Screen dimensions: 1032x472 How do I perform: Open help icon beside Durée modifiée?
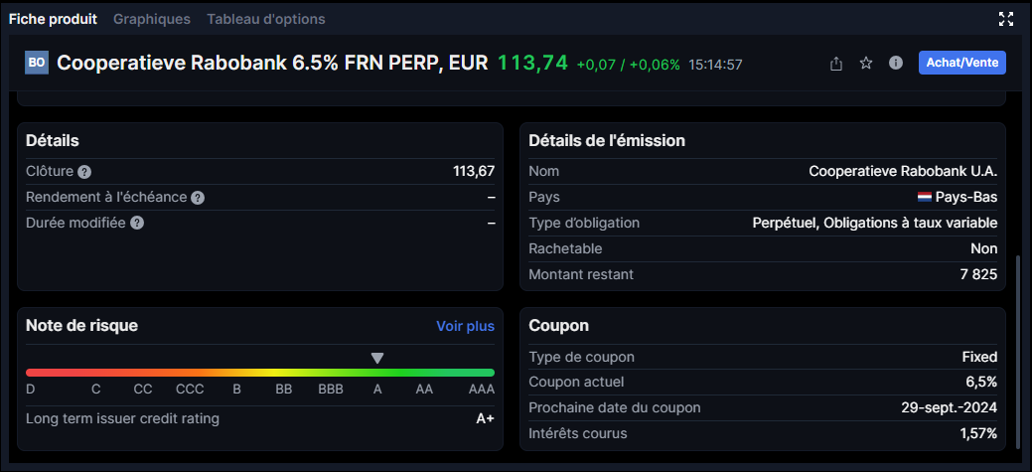pyautogui.click(x=137, y=224)
